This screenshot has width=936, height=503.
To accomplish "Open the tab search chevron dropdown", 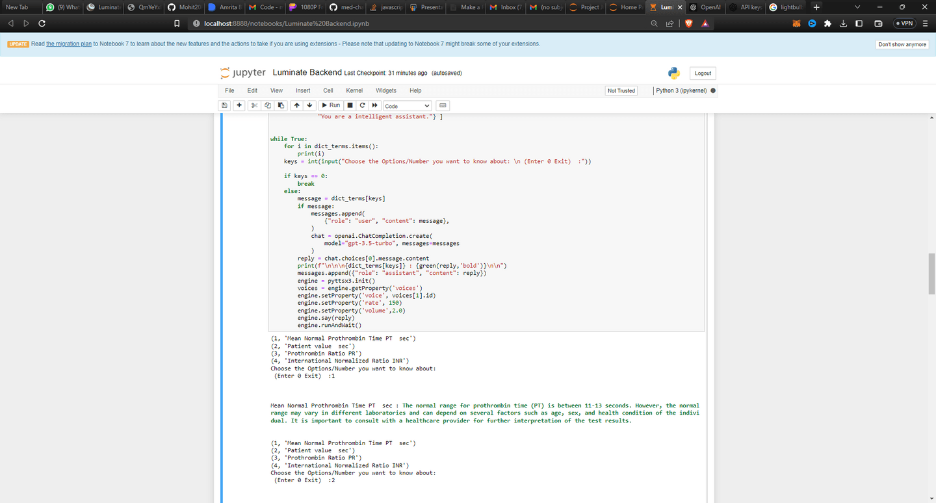I will click(857, 7).
